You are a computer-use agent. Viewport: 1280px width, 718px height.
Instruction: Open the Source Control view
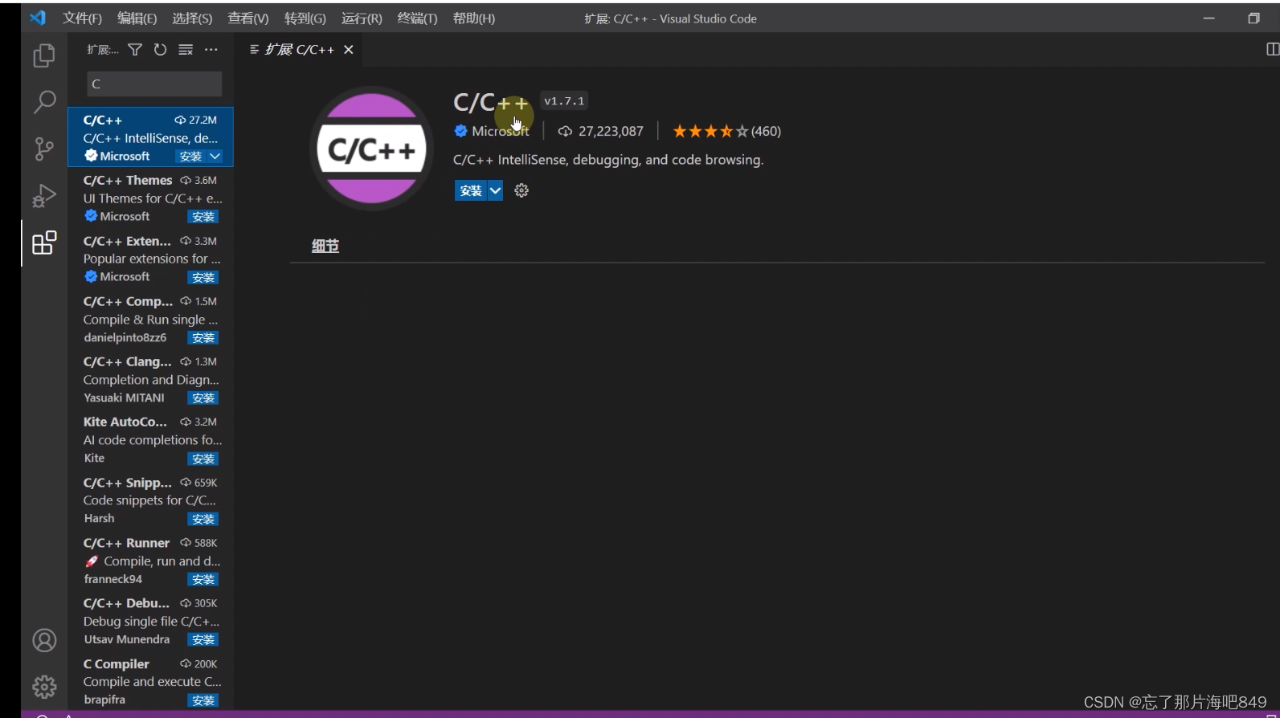pyautogui.click(x=44, y=149)
